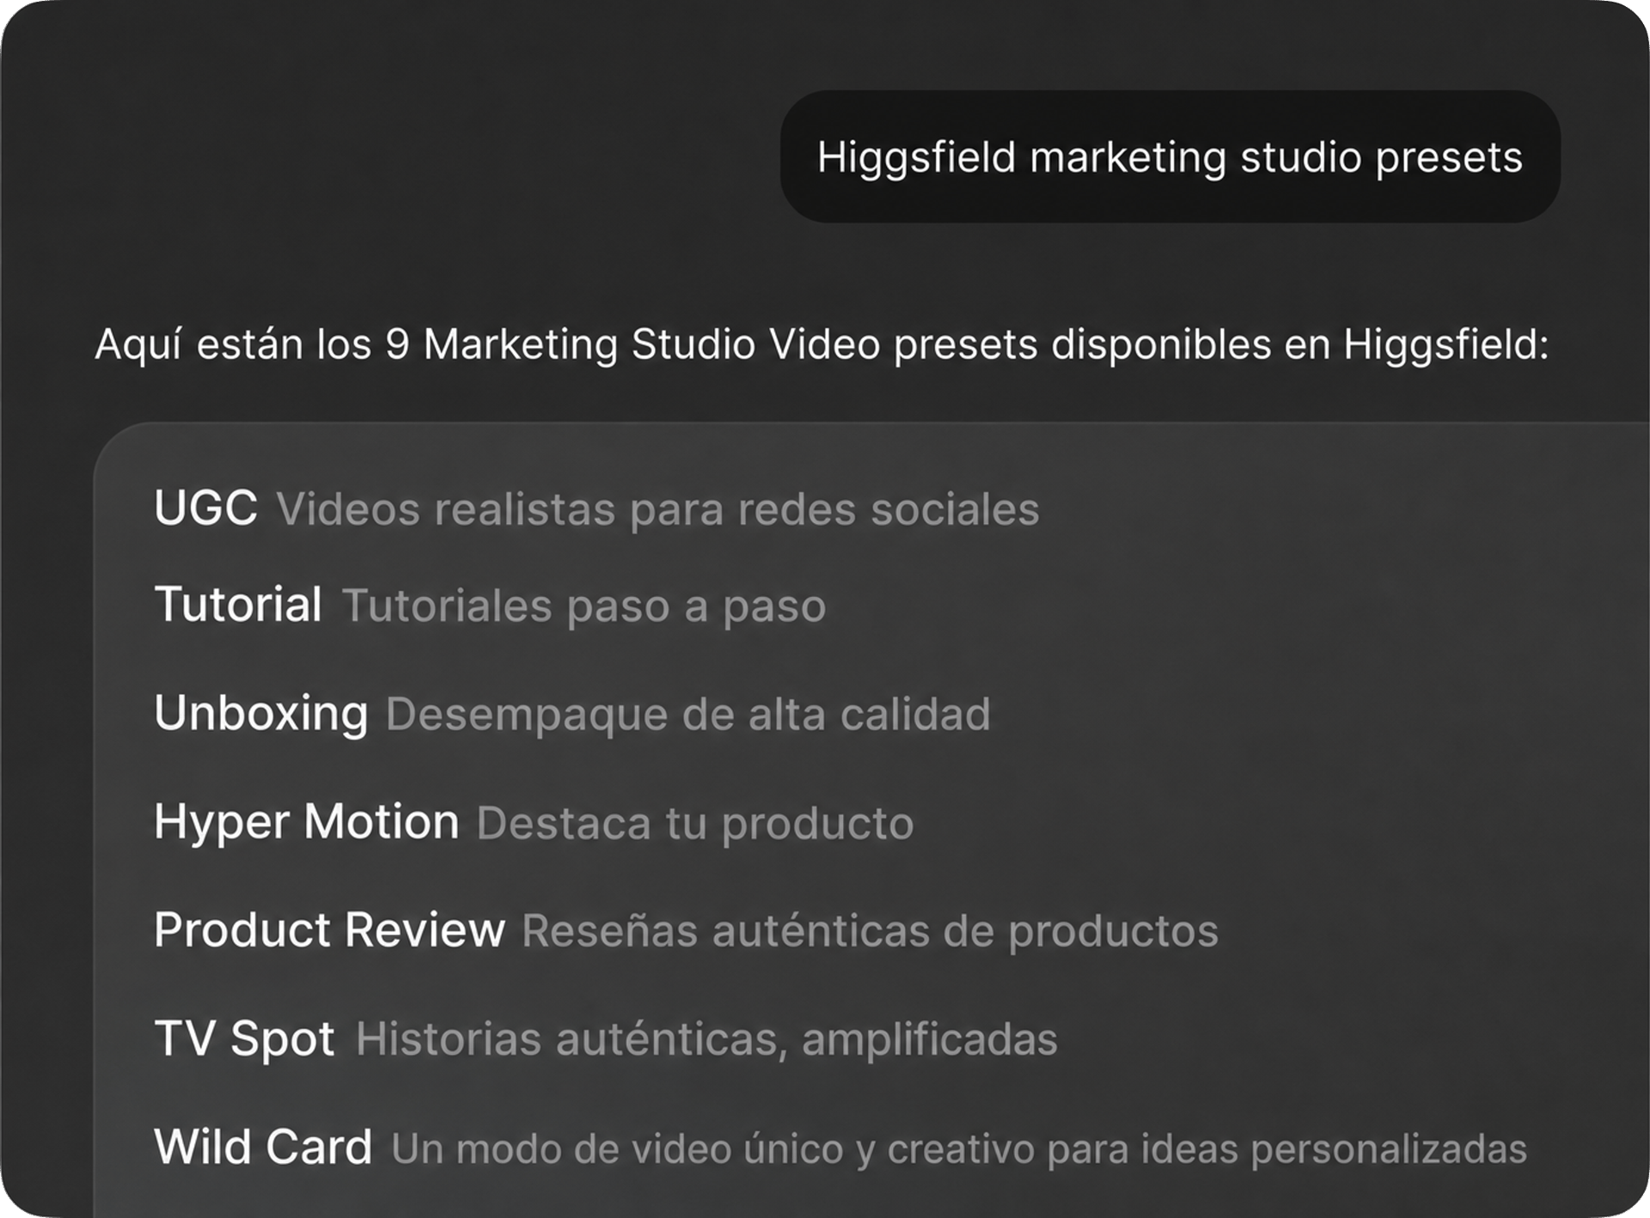Image resolution: width=1650 pixels, height=1218 pixels.
Task: Select the 'Wild Card' preset name
Action: click(x=263, y=1147)
